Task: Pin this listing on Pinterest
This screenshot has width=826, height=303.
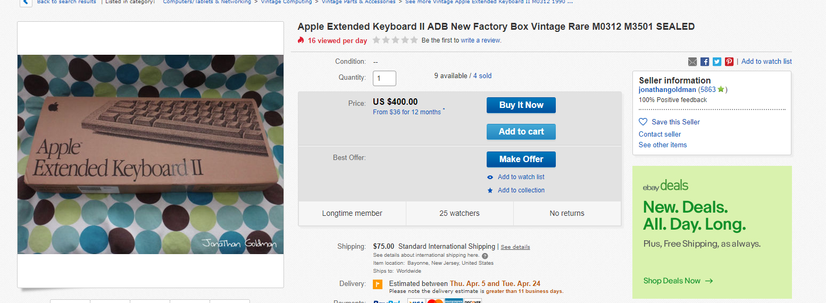Action: point(729,62)
